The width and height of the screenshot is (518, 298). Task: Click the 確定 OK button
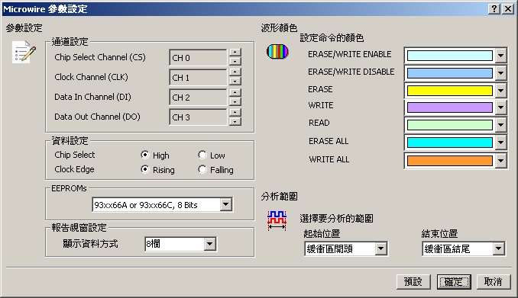454,282
